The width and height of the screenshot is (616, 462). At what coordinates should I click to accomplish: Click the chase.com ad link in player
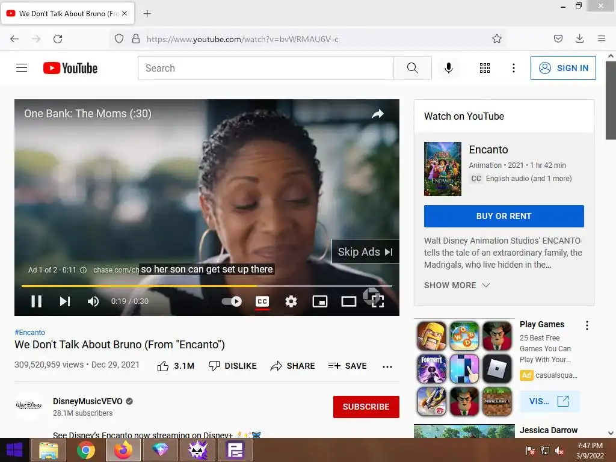tap(116, 270)
